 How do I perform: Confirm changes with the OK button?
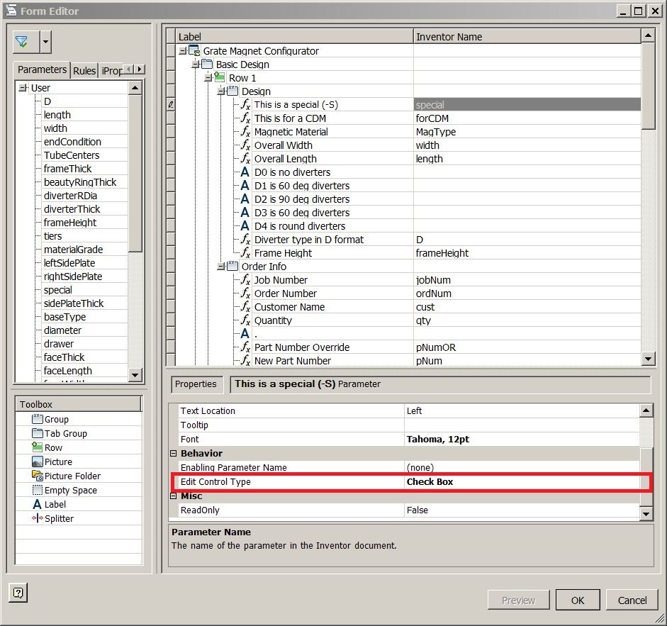(578, 600)
